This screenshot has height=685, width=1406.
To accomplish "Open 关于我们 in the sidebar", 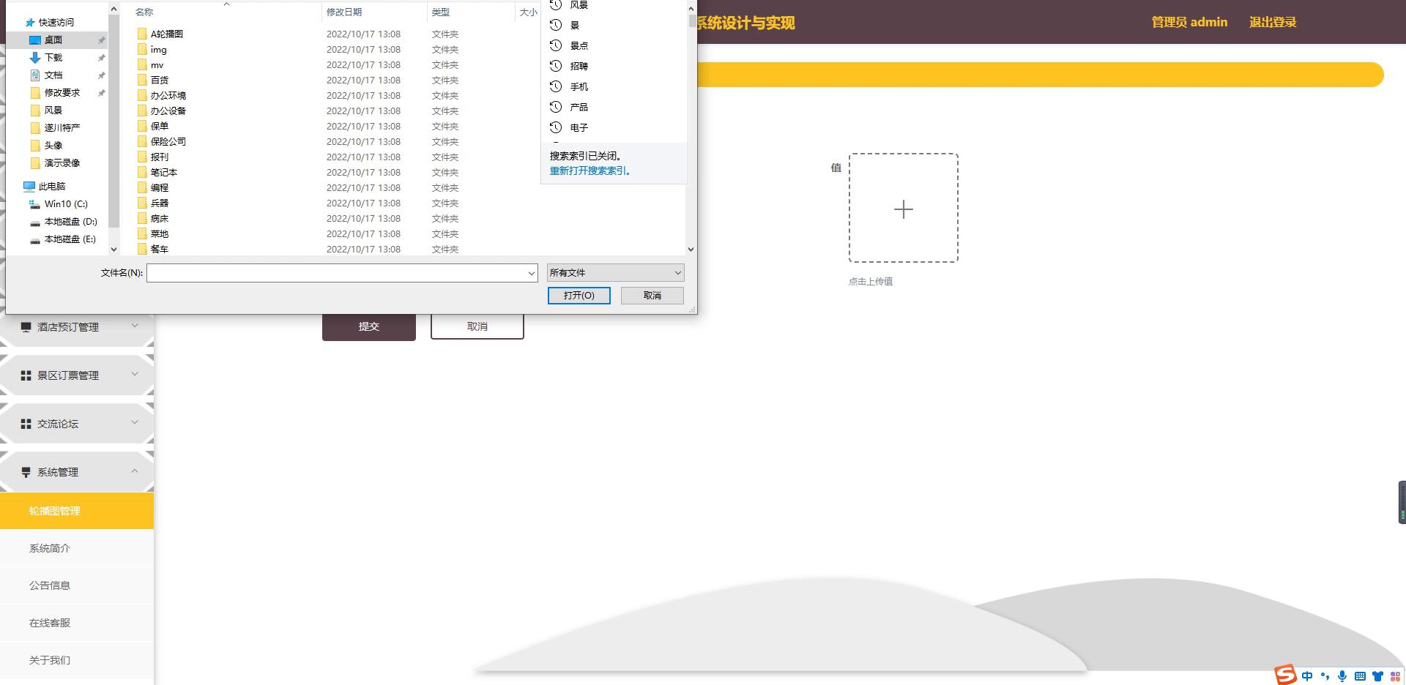I will pyautogui.click(x=77, y=660).
